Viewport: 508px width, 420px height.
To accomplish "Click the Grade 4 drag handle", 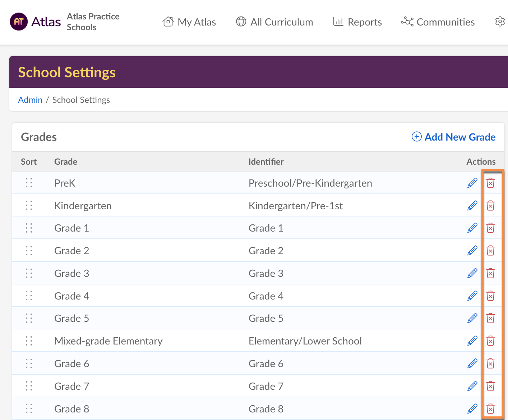I will 29,296.
